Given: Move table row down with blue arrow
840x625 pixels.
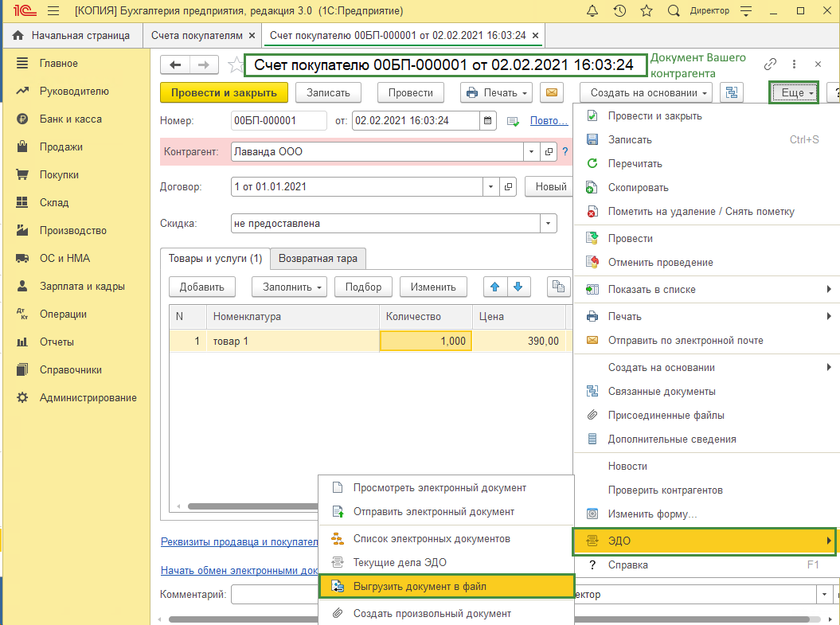Looking at the screenshot, I should coord(518,287).
